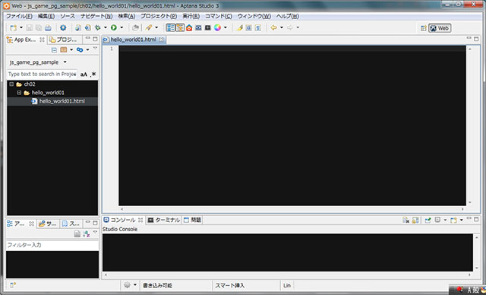Switch to the ターミナル tab

pyautogui.click(x=164, y=220)
